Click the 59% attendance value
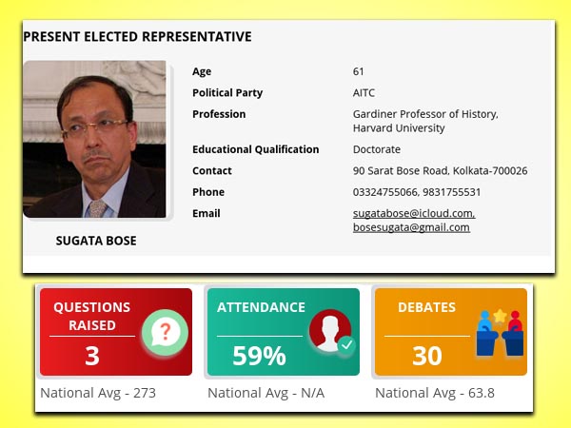Viewport: 571px width, 428px height. 259,356
